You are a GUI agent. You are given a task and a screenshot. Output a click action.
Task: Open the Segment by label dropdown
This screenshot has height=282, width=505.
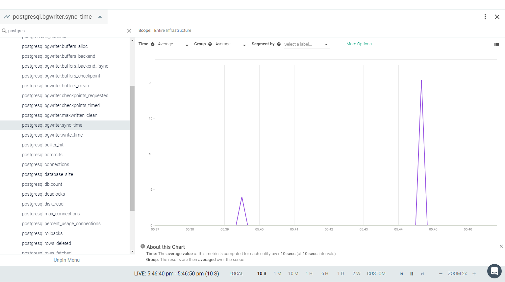point(307,44)
